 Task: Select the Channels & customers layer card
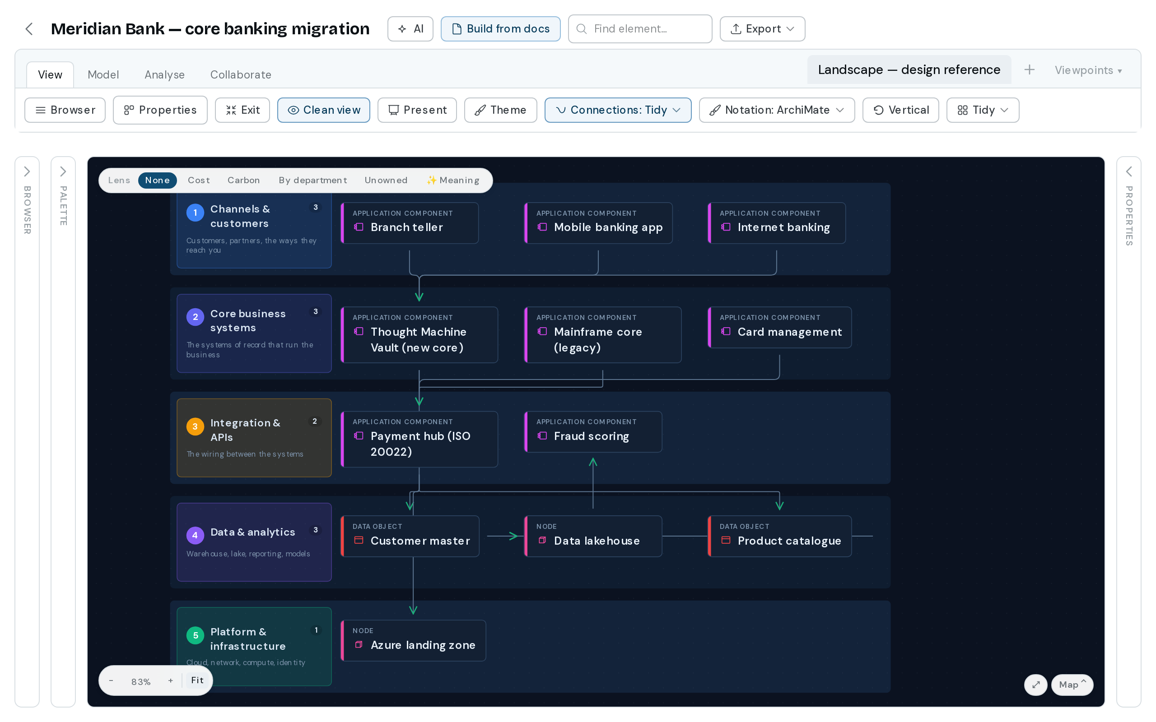click(x=254, y=229)
